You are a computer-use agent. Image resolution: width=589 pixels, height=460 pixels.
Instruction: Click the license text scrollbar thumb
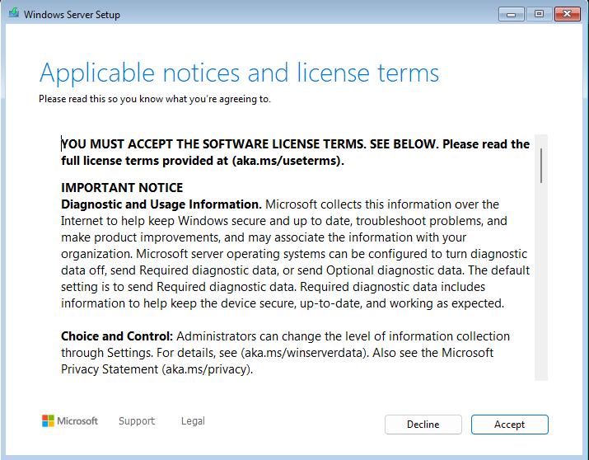541,166
